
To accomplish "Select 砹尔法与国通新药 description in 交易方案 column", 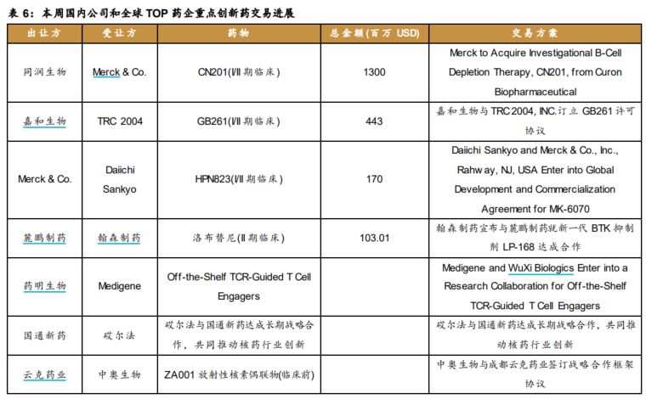I will (x=535, y=334).
